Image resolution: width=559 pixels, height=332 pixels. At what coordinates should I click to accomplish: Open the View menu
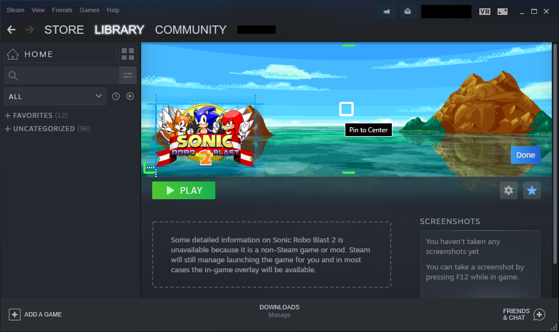coord(38,10)
